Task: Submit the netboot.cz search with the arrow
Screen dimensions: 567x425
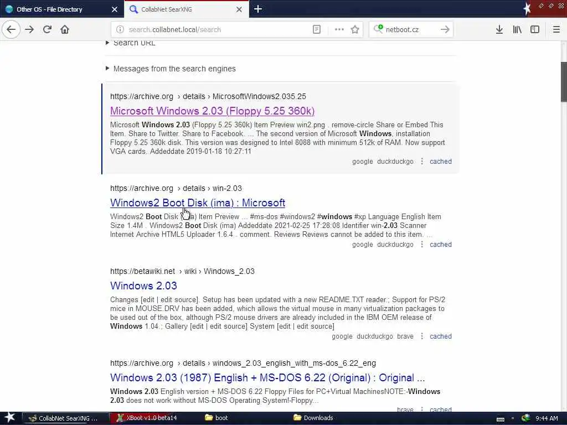Action: (445, 29)
